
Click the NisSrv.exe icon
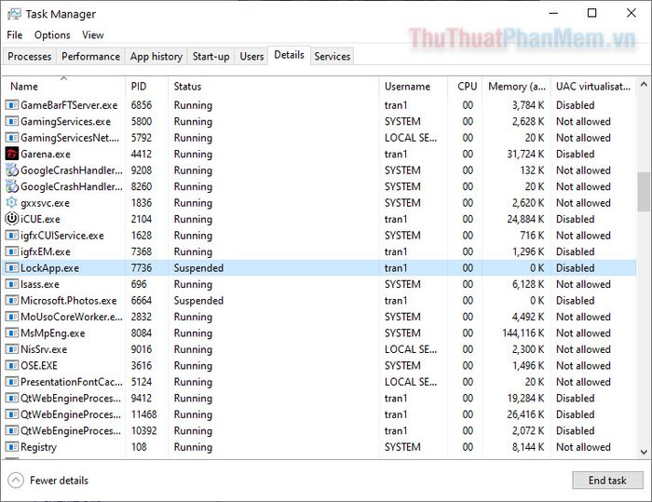[x=11, y=349]
